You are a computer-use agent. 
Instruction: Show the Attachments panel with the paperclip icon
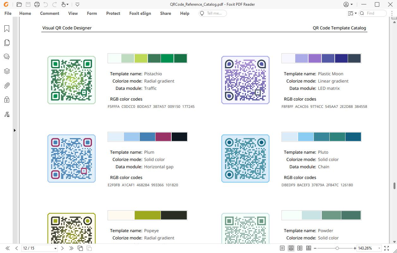coord(7,85)
